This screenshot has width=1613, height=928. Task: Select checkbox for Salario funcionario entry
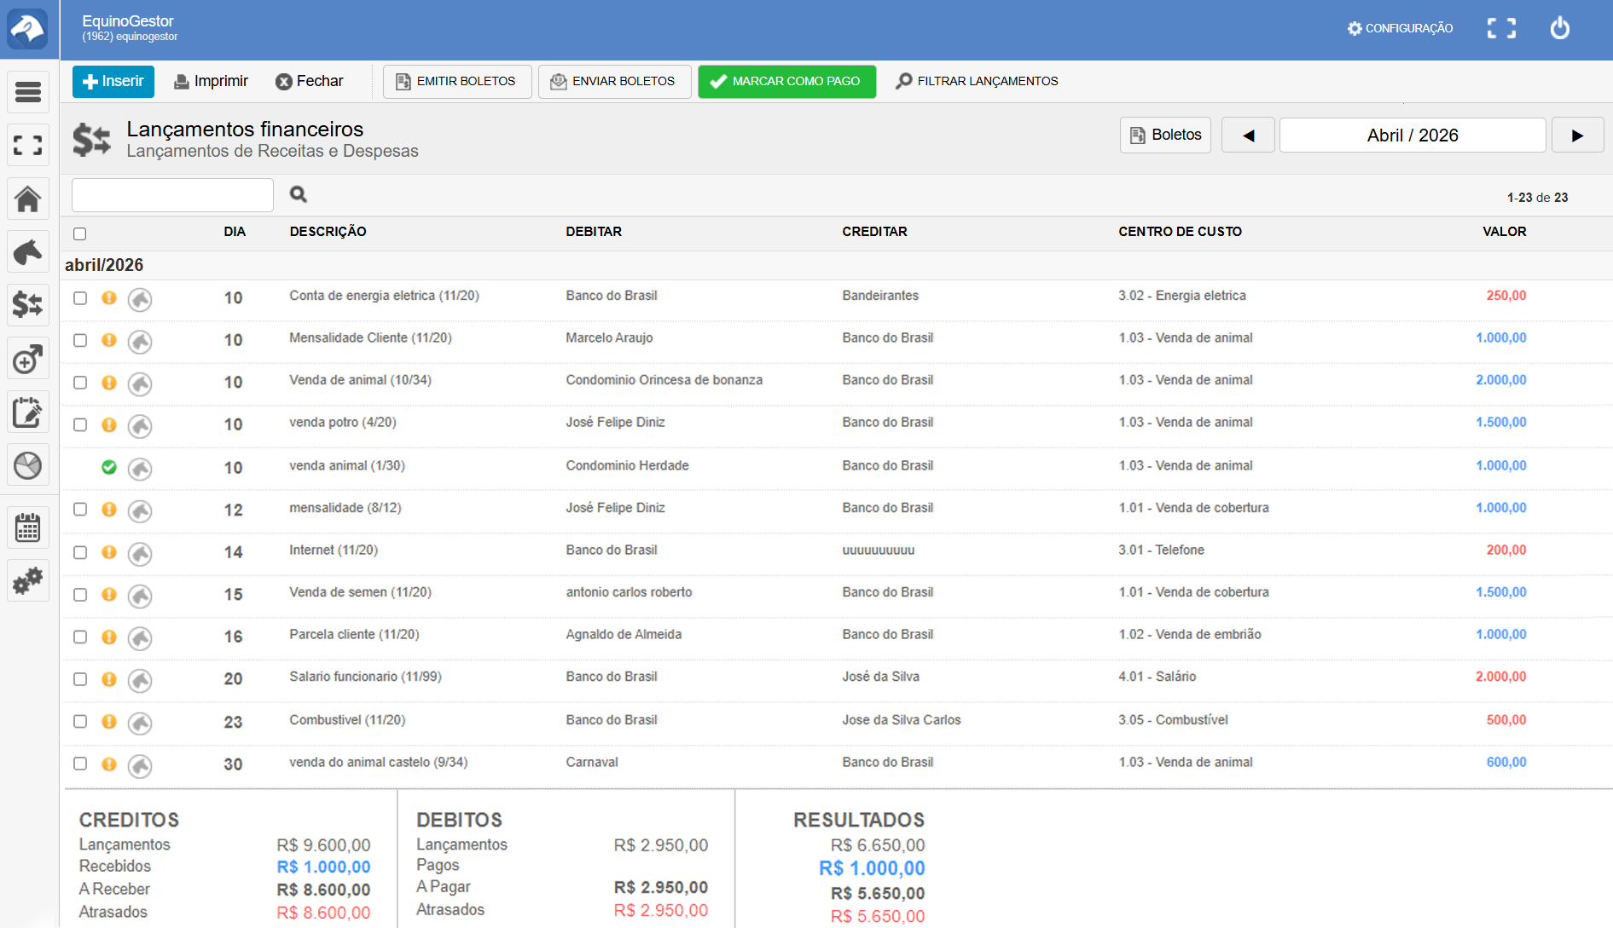80,679
